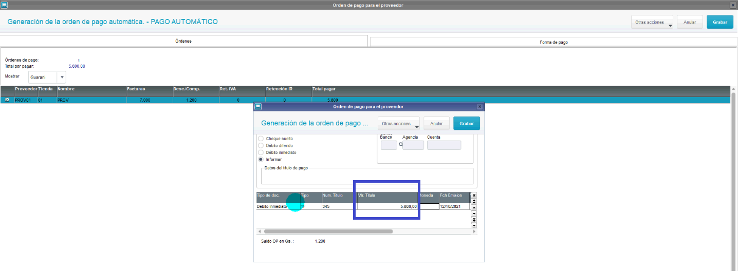Open Otras acciones in main window
The height and width of the screenshot is (271, 738).
[x=652, y=22]
